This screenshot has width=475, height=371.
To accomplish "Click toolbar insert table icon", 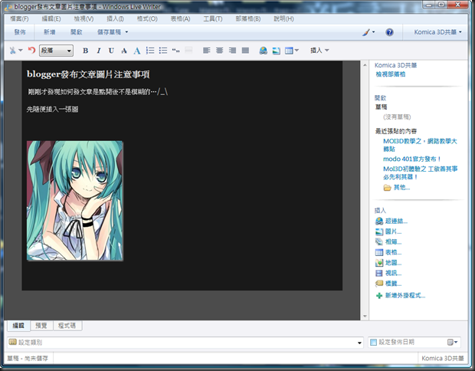I will coord(289,51).
